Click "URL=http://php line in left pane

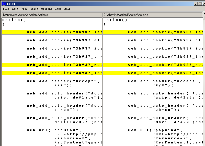76,134
